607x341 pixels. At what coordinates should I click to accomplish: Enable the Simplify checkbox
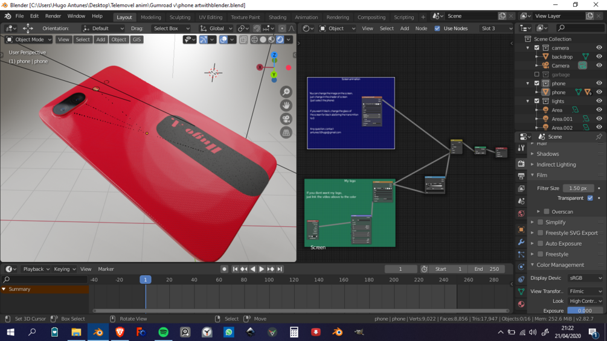tap(541, 222)
